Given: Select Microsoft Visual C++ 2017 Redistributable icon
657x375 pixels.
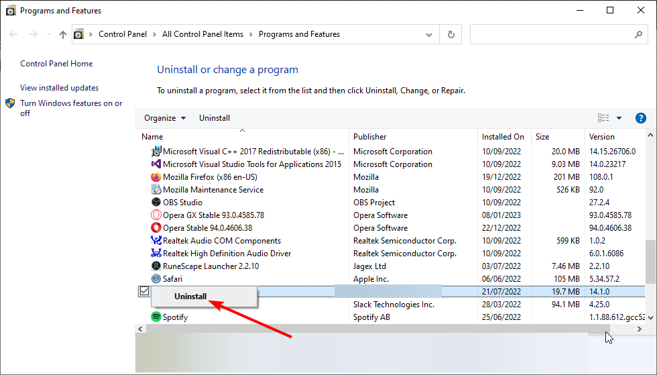Looking at the screenshot, I should pyautogui.click(x=156, y=152).
